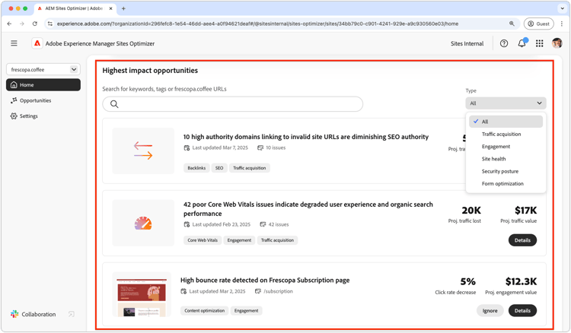This screenshot has width=571, height=333.
Task: Open Details for high bounce rate opportunity
Action: pos(522,310)
